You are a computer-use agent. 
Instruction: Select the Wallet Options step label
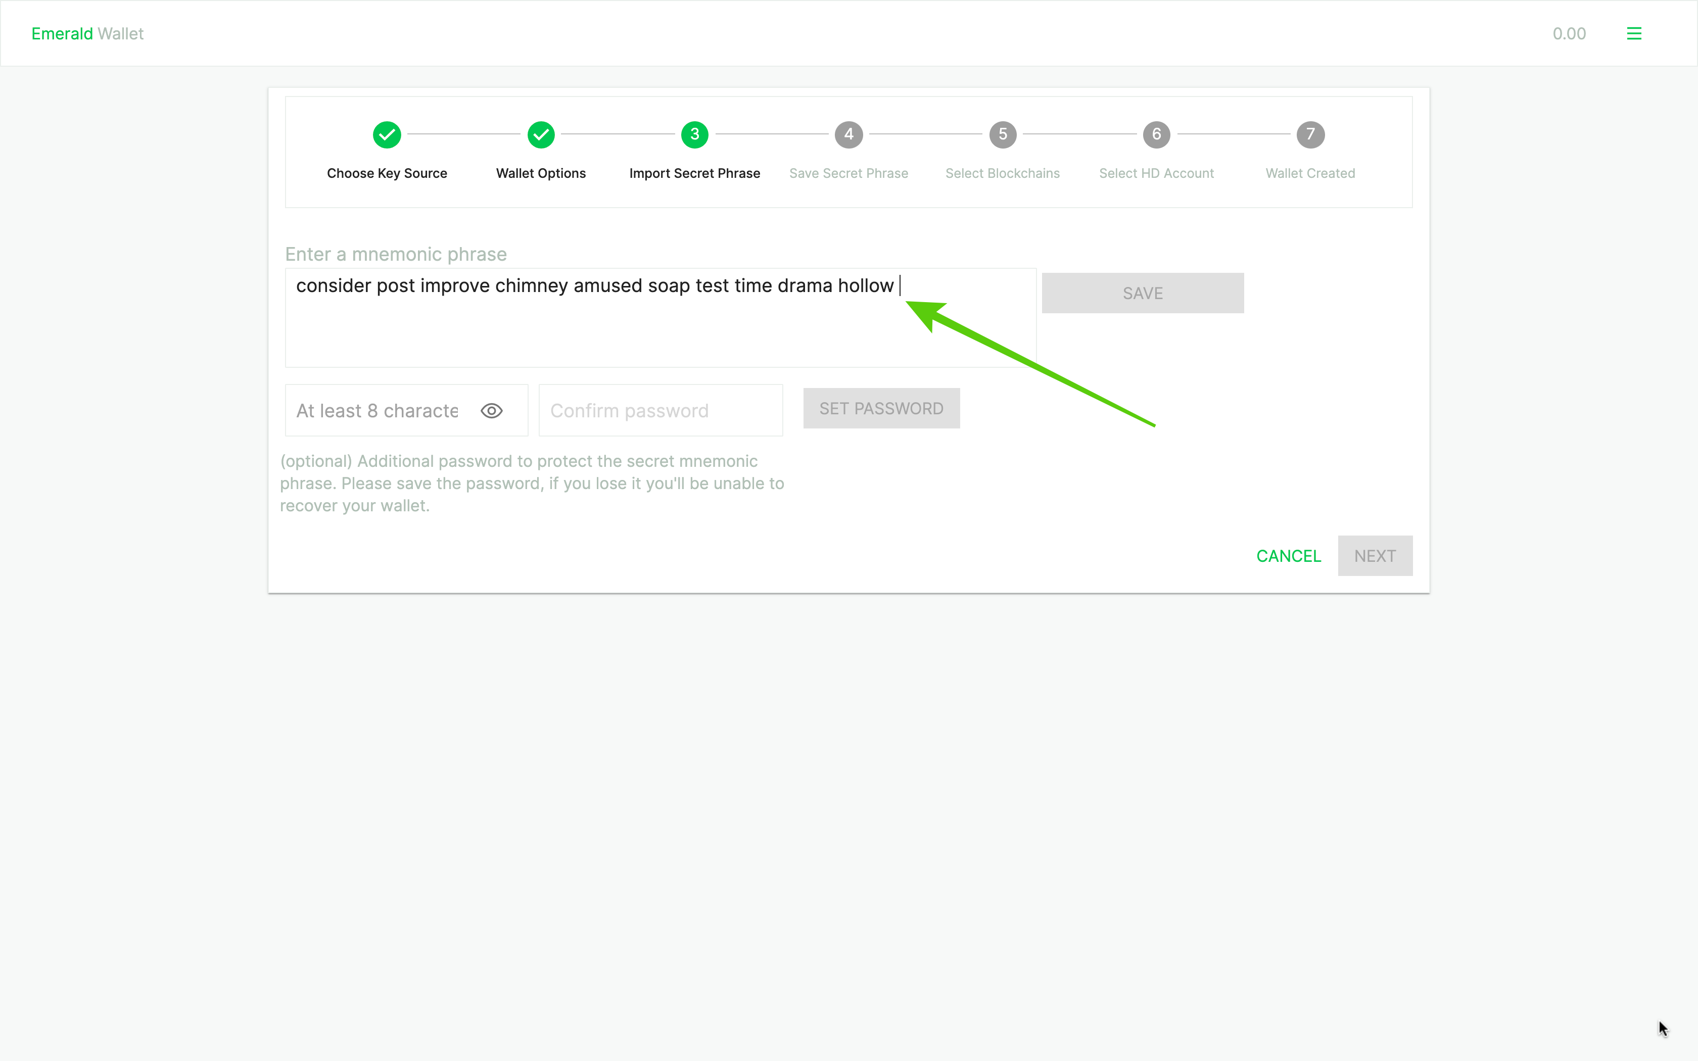pos(540,173)
